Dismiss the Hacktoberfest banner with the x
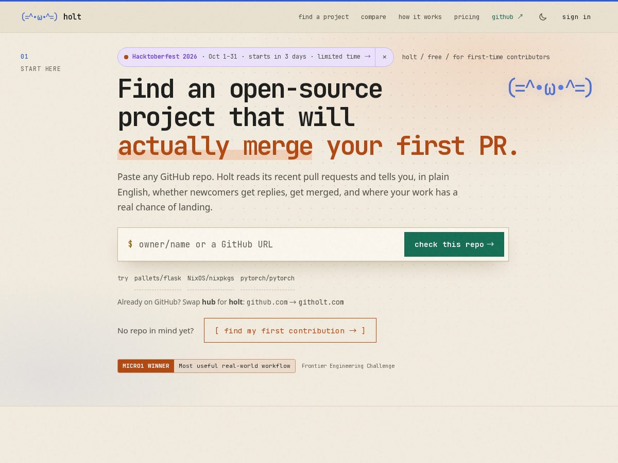The image size is (618, 463). point(384,57)
